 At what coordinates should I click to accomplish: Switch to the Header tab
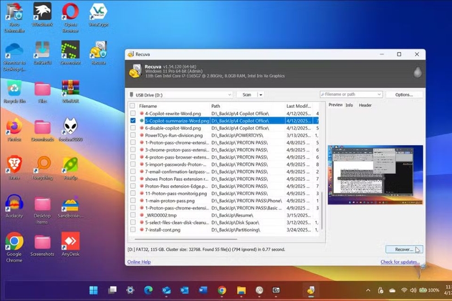pos(365,105)
